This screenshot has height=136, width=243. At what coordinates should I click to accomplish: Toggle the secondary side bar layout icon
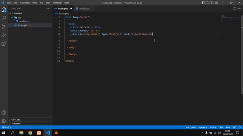click(x=211, y=3)
